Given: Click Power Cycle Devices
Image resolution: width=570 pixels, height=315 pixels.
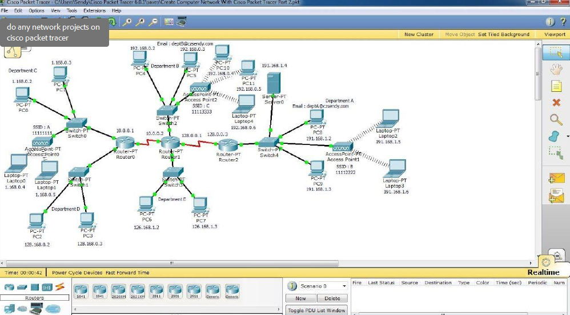Looking at the screenshot, I should (x=77, y=273).
